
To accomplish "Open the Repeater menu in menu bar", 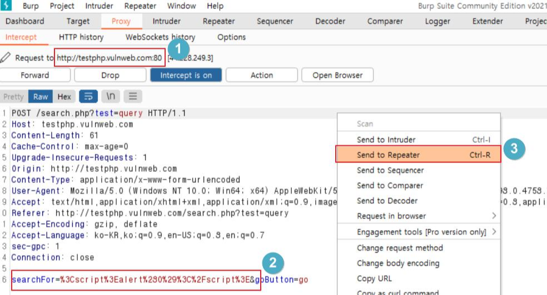I will [140, 6].
